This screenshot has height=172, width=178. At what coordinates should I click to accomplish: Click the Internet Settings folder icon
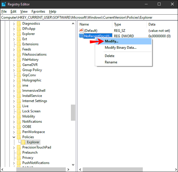pyautogui.click(x=19, y=101)
